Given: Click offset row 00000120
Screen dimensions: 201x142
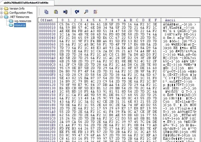Looking at the screenshot, I should click(47, 85).
